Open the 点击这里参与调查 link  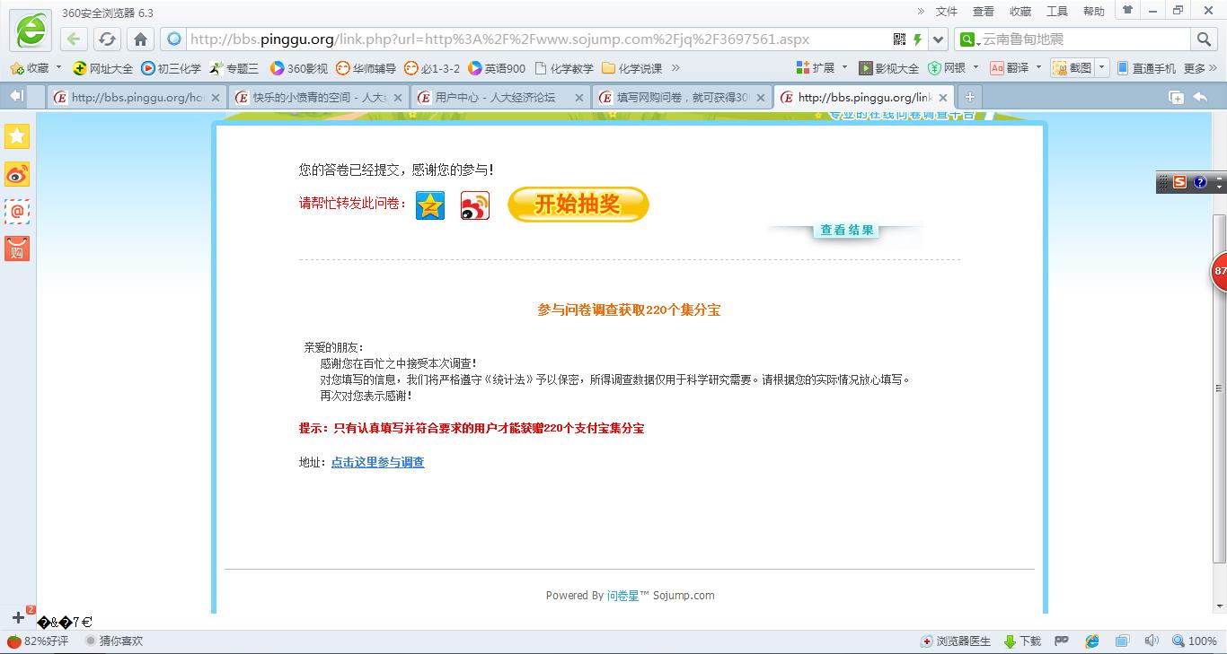(377, 462)
